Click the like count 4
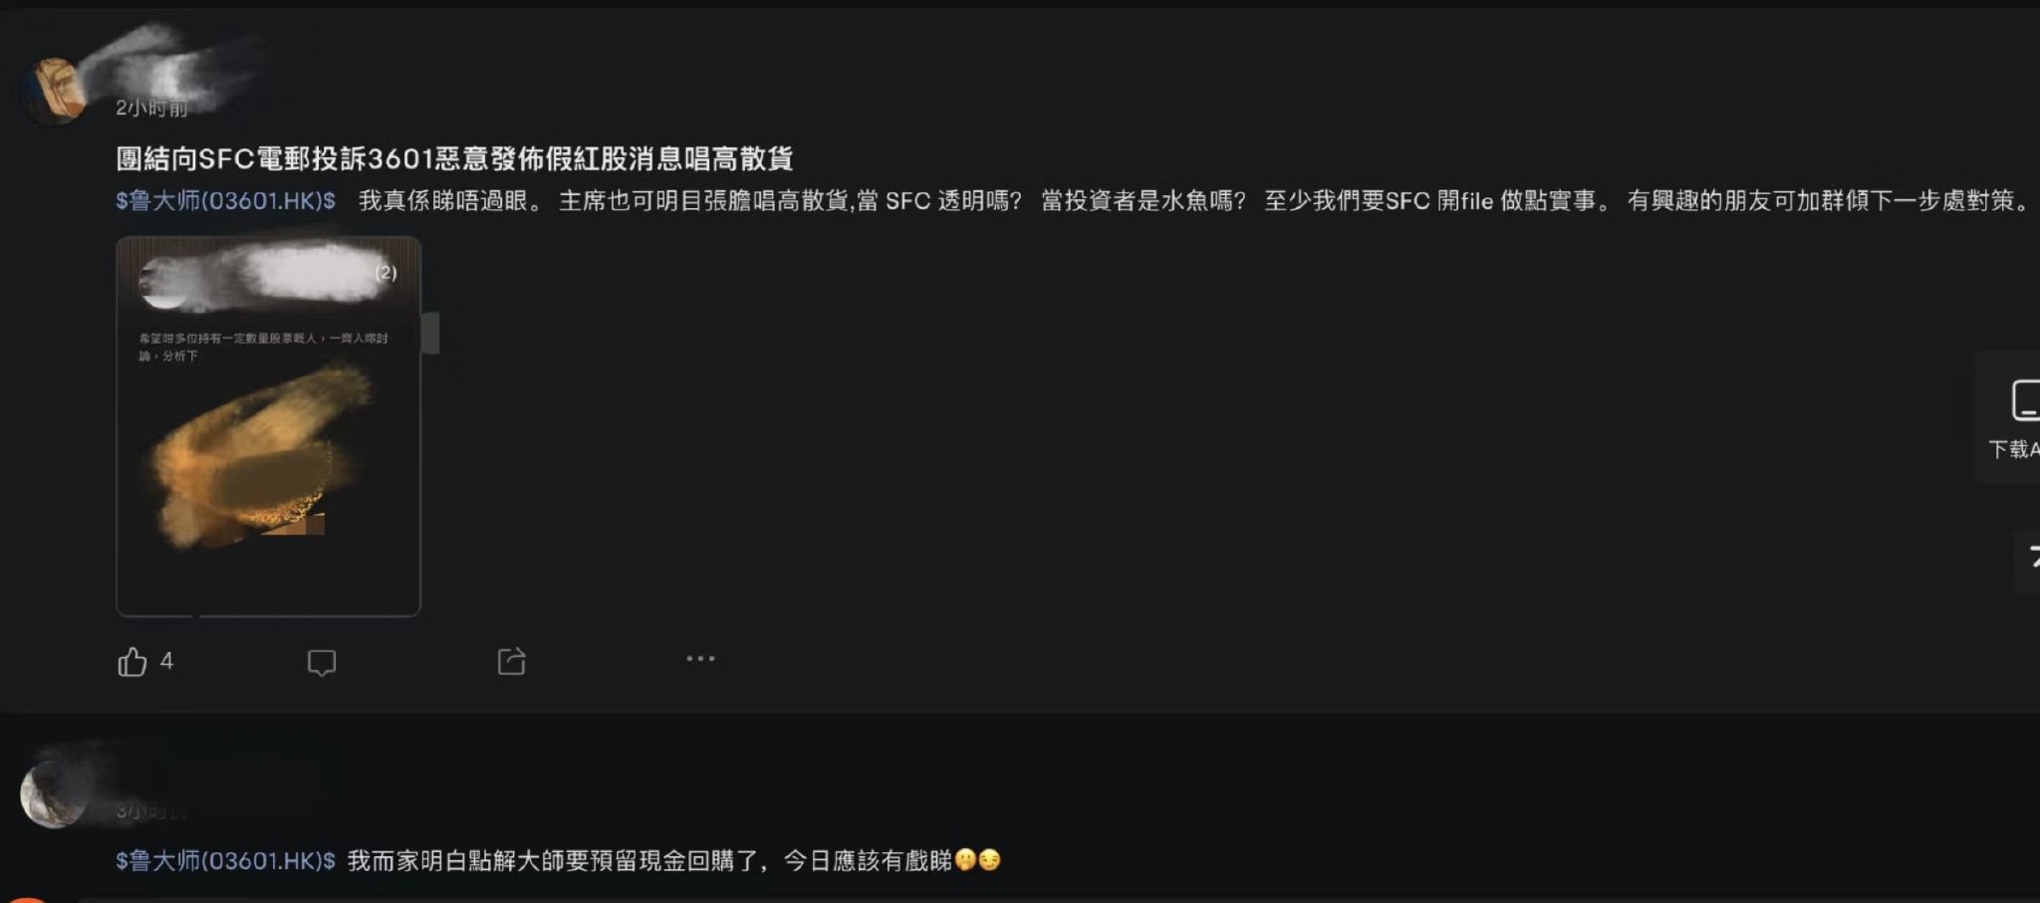2040x903 pixels. (166, 661)
